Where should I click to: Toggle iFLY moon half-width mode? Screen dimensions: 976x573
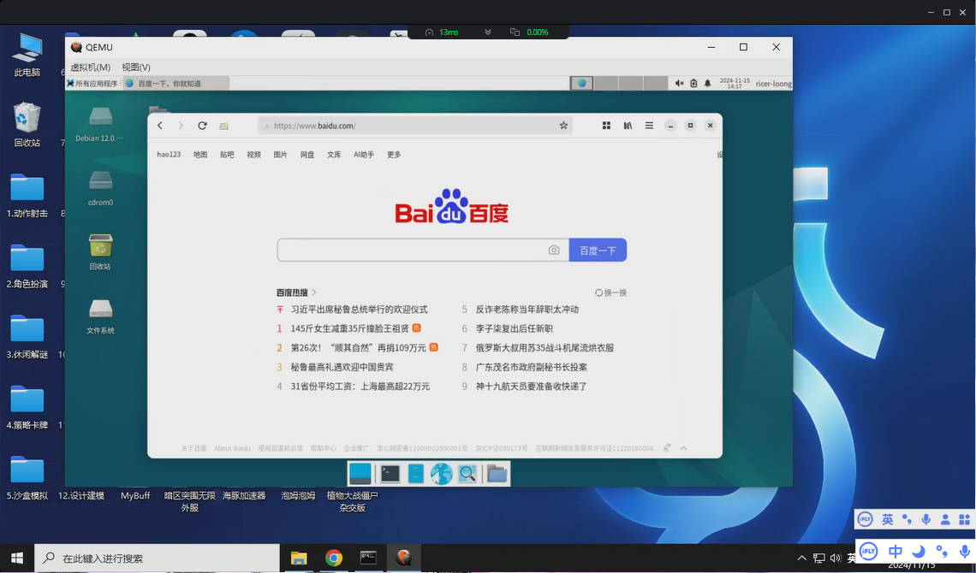pyautogui.click(x=919, y=552)
